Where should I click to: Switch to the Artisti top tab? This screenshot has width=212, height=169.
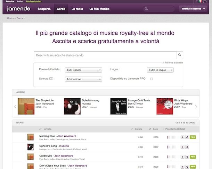[x=20, y=1]
